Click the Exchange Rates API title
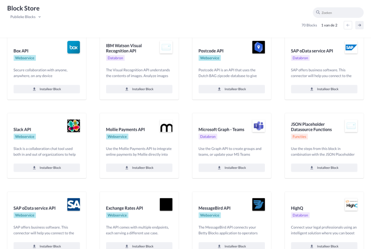Image resolution: width=371 pixels, height=249 pixels. pos(125,208)
